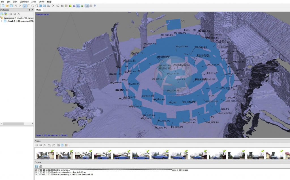Select the Free-form Selection tool
Viewport: 290px width, 180px height.
point(37,6)
